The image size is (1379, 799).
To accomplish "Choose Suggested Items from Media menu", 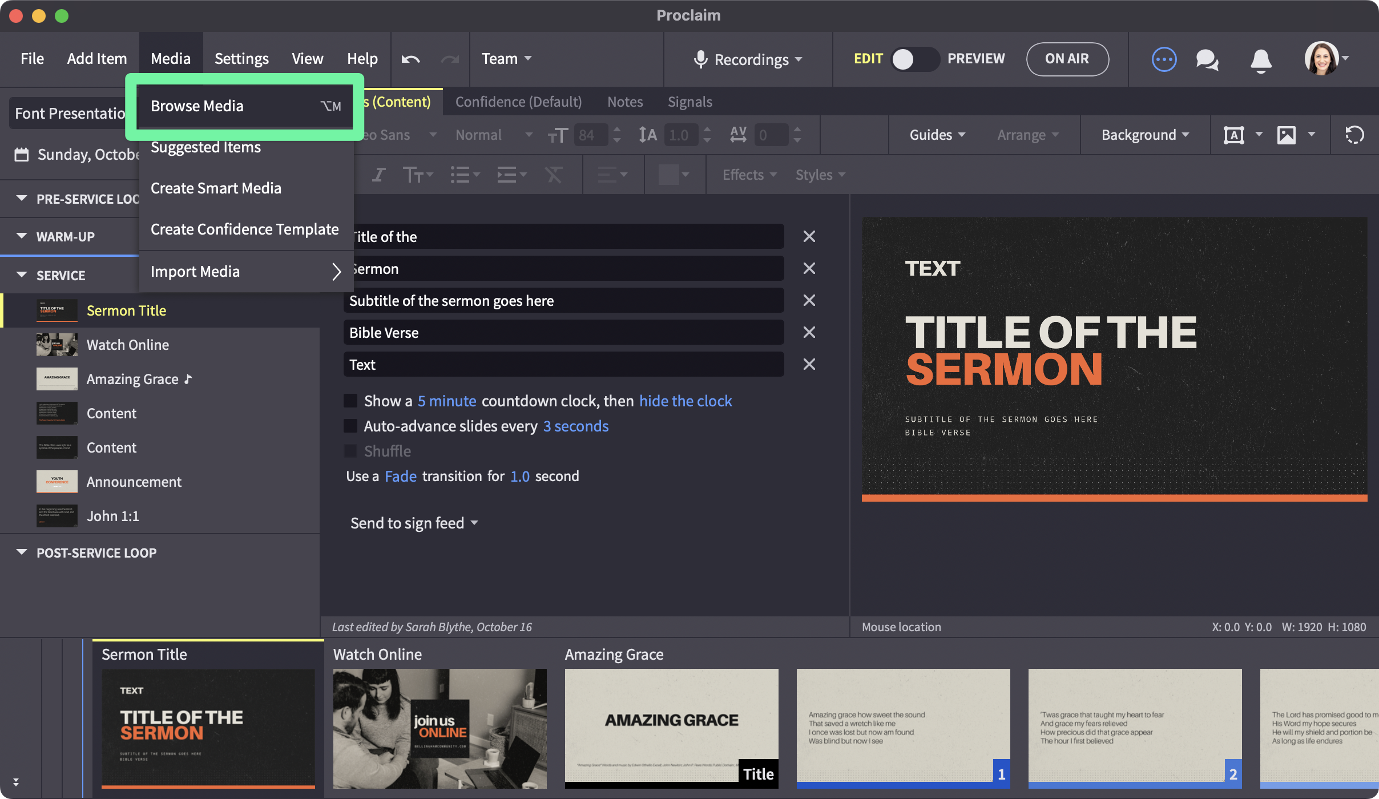I will coord(246,147).
